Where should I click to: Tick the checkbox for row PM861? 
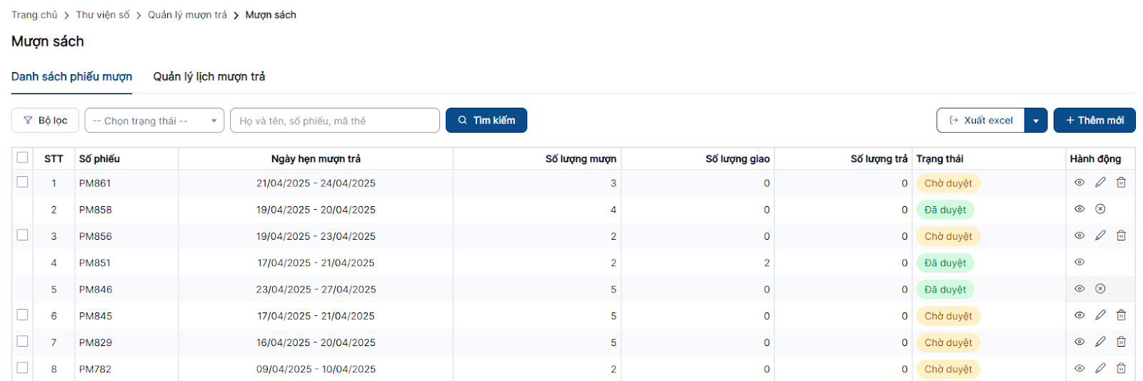(x=23, y=182)
